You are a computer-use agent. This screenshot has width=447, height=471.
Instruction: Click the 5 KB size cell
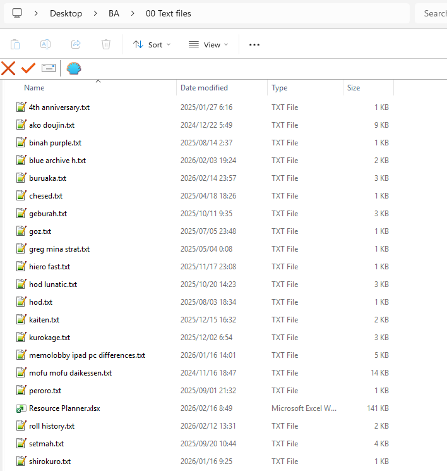click(381, 355)
